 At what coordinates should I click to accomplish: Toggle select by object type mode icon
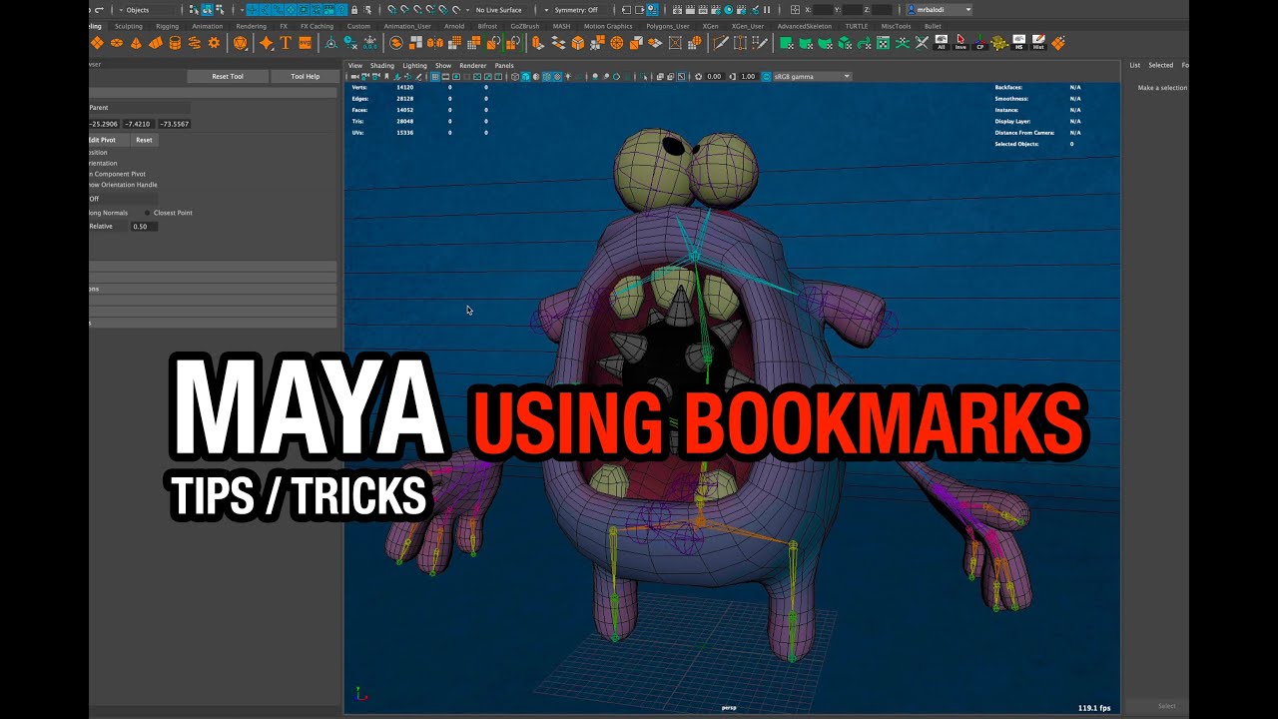pyautogui.click(x=208, y=10)
